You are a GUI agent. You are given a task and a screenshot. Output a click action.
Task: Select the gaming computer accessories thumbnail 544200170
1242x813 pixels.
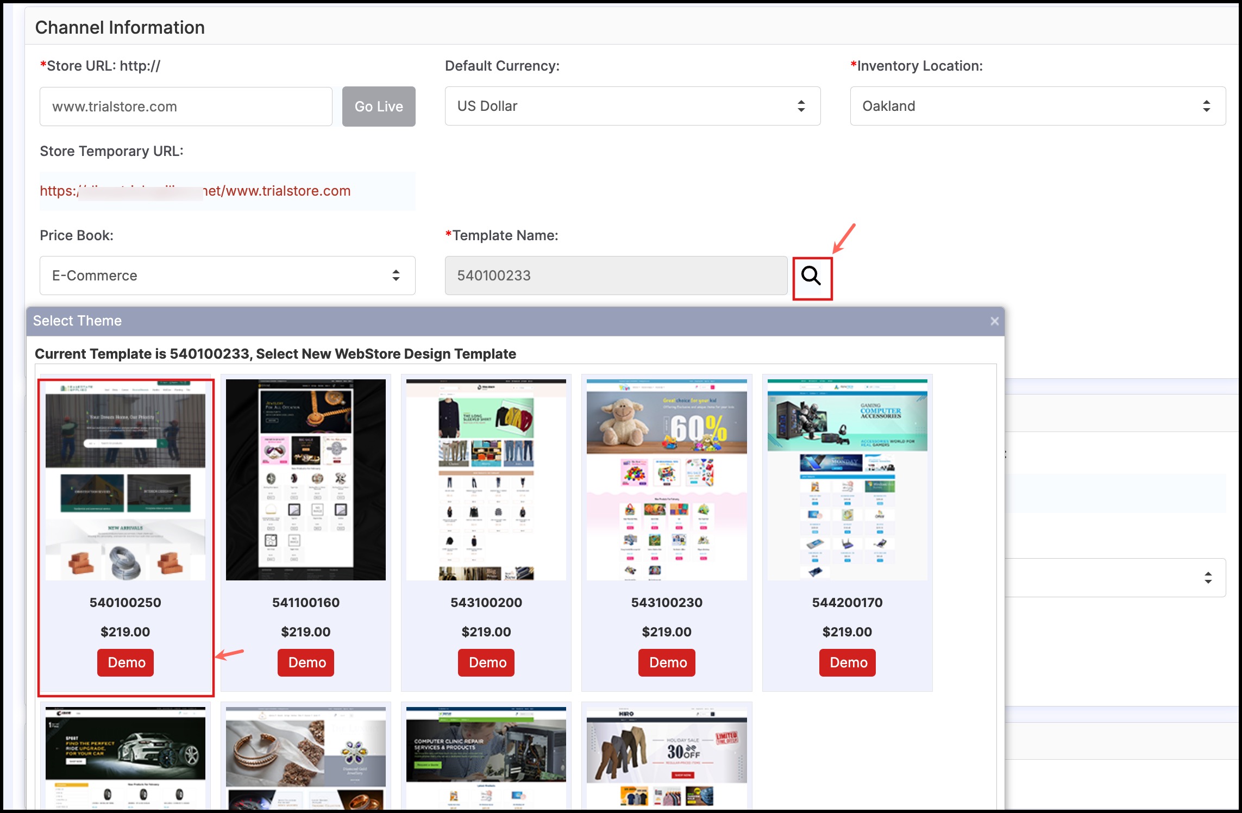click(x=848, y=480)
